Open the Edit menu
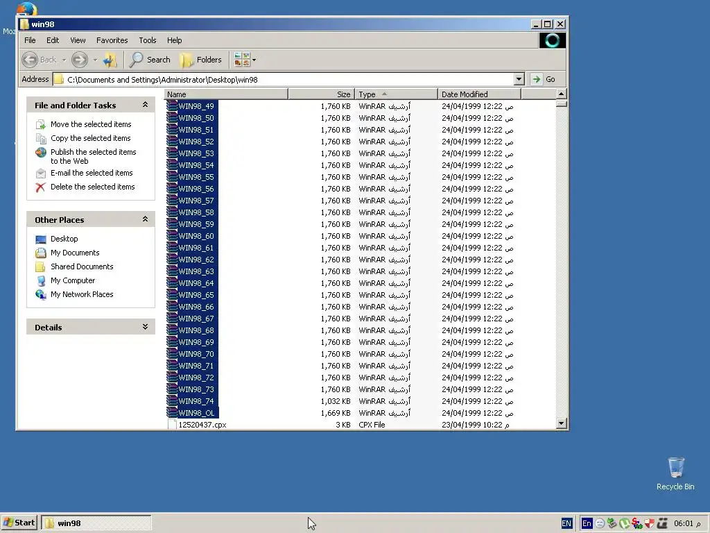Screen dimensions: 710x533 pos(53,40)
